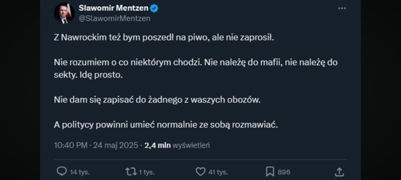
Task: Click the 10:40 PM timestamp
Action: coord(71,145)
